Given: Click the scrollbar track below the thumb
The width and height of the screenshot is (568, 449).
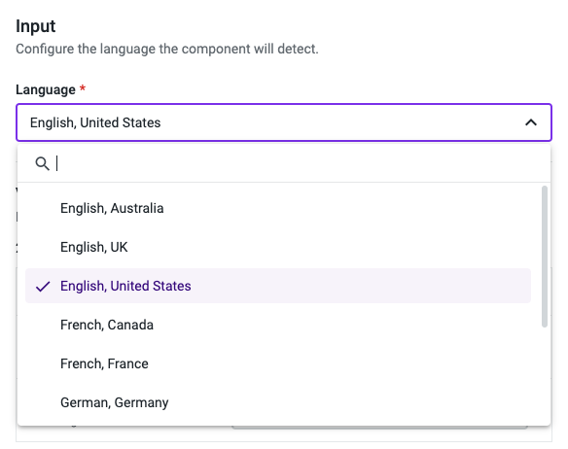Looking at the screenshot, I should click(x=544, y=375).
